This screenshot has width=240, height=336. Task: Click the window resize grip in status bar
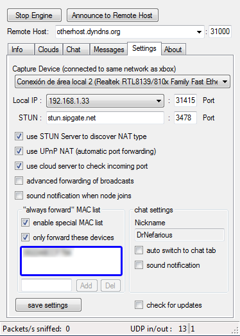tap(235, 330)
